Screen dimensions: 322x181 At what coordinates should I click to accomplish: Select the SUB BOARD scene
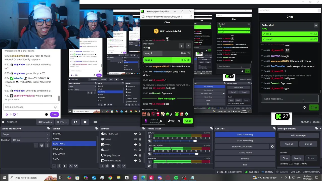[74, 154]
